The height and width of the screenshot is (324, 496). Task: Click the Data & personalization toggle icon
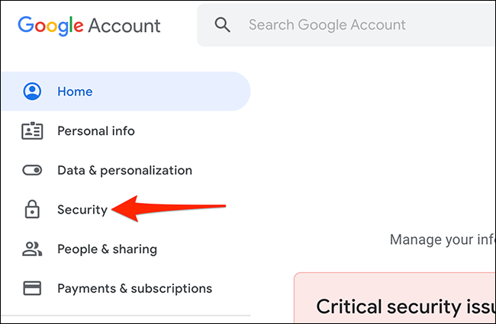click(x=32, y=171)
